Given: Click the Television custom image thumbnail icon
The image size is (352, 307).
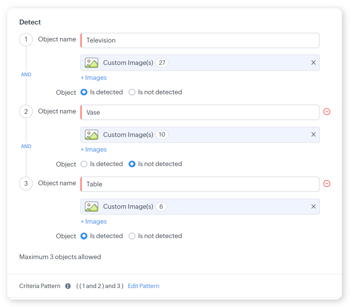Looking at the screenshot, I should pos(91,63).
